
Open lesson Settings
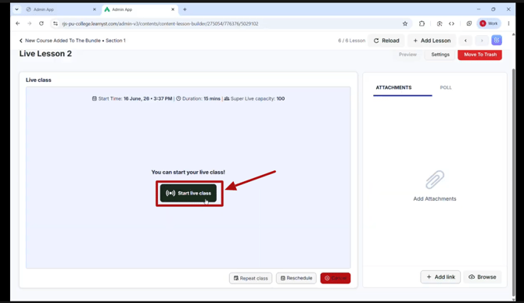point(440,55)
